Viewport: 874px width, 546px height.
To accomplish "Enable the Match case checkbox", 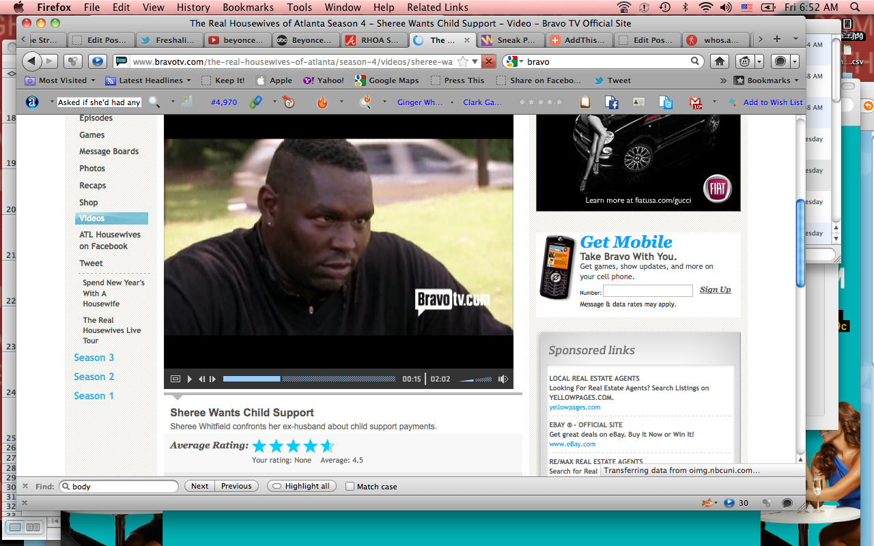I will point(350,487).
